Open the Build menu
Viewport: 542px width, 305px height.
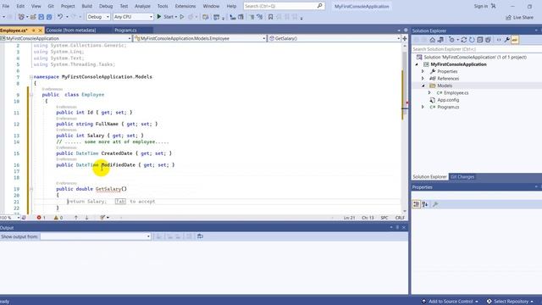86,6
